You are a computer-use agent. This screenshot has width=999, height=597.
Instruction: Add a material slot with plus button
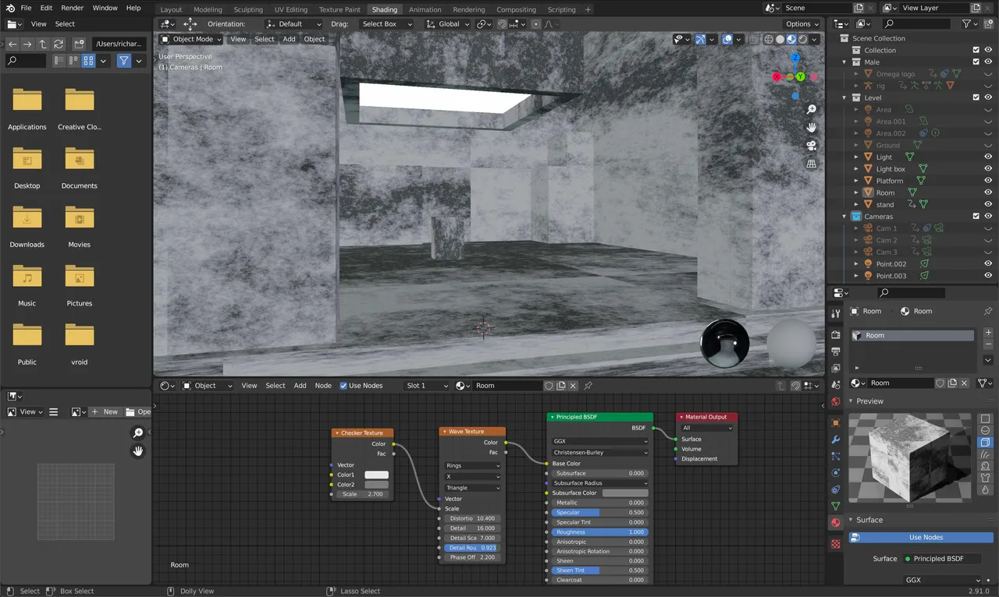(x=988, y=332)
